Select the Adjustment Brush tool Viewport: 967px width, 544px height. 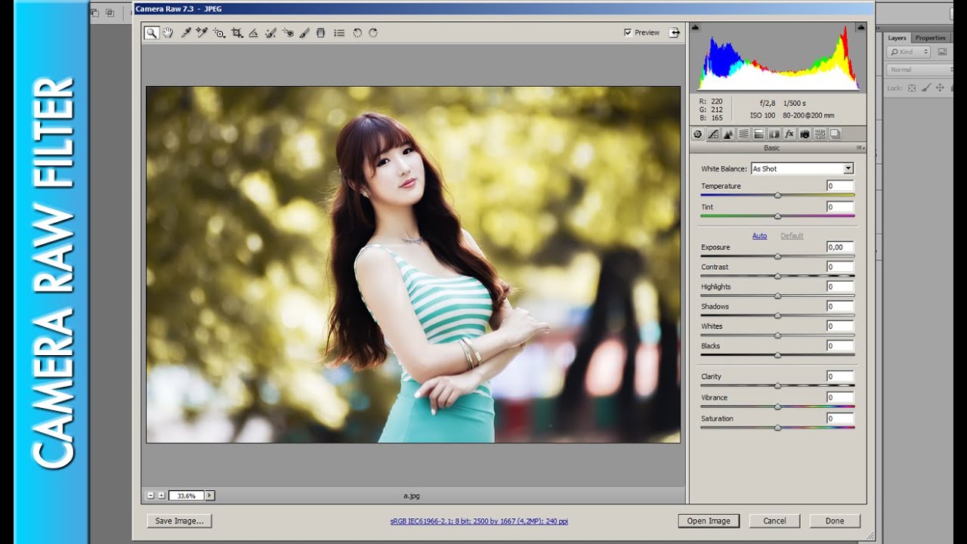click(304, 32)
